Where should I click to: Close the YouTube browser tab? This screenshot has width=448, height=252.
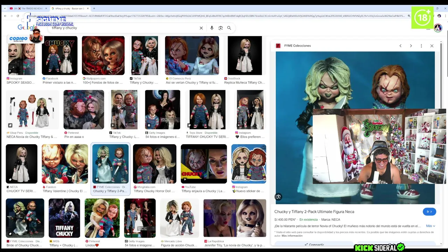45,8
